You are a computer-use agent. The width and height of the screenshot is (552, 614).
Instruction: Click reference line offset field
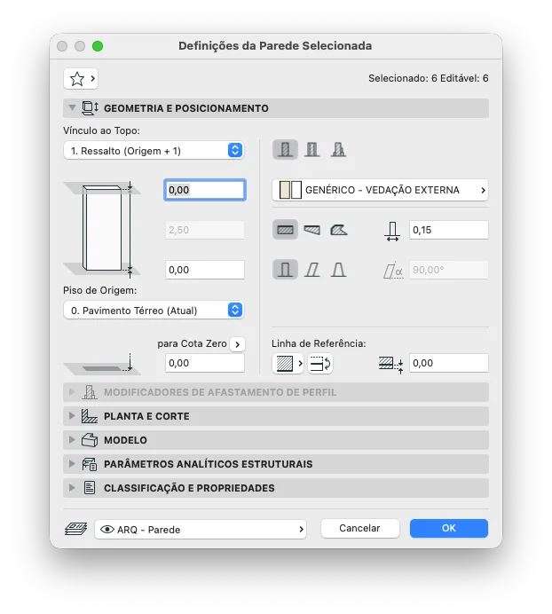point(449,363)
